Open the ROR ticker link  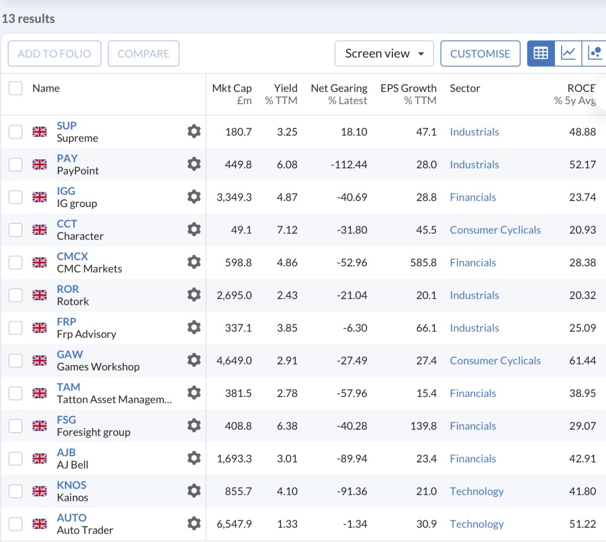(67, 289)
